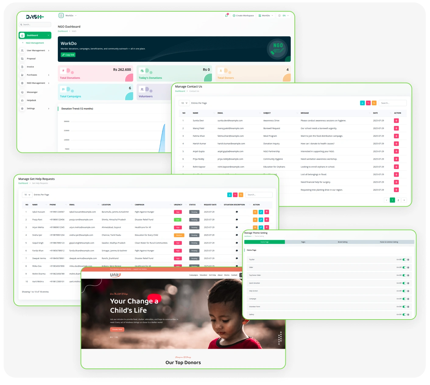The image size is (430, 385).
Task: Click the Copy link button
Action: [x=68, y=55]
